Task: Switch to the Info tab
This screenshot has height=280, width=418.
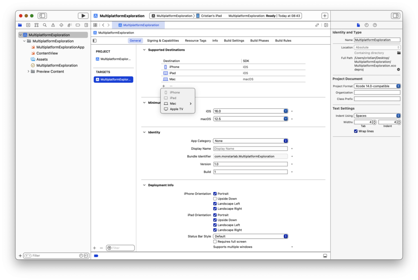Action: tap(215, 40)
